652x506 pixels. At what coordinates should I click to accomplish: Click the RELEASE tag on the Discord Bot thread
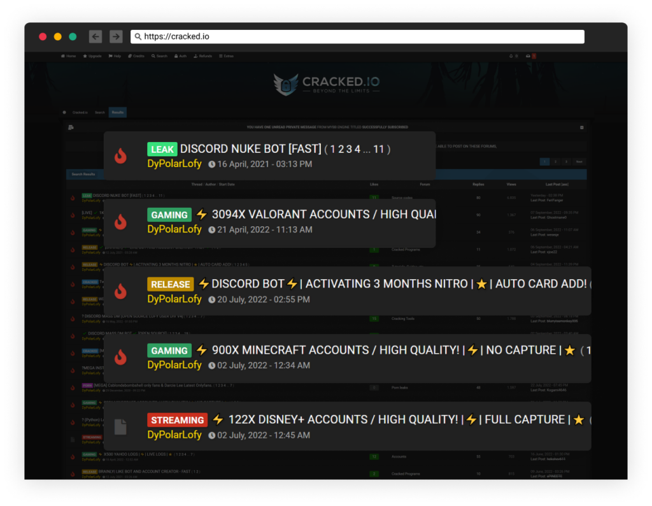tap(171, 284)
